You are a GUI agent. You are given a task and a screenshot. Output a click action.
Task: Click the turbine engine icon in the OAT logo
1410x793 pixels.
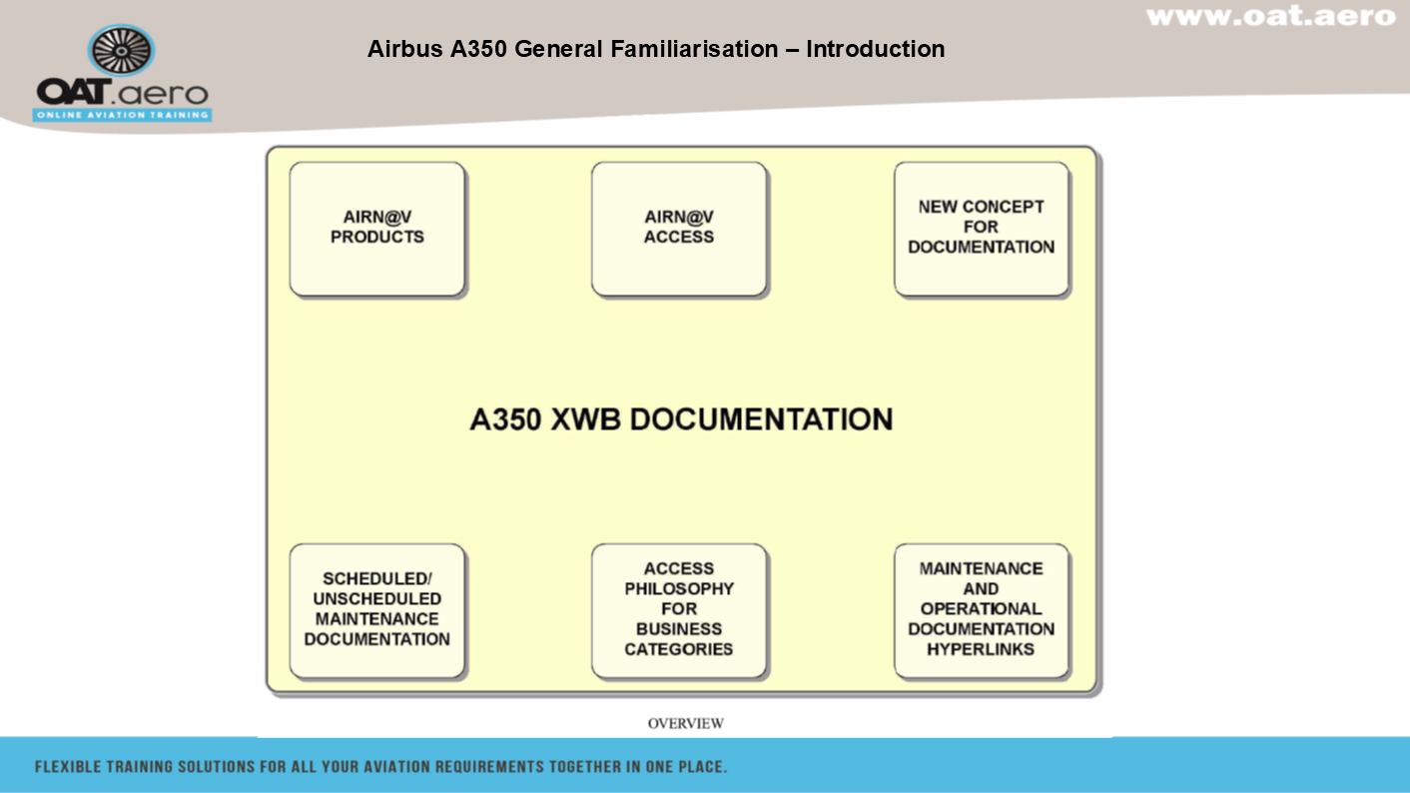pos(121,51)
